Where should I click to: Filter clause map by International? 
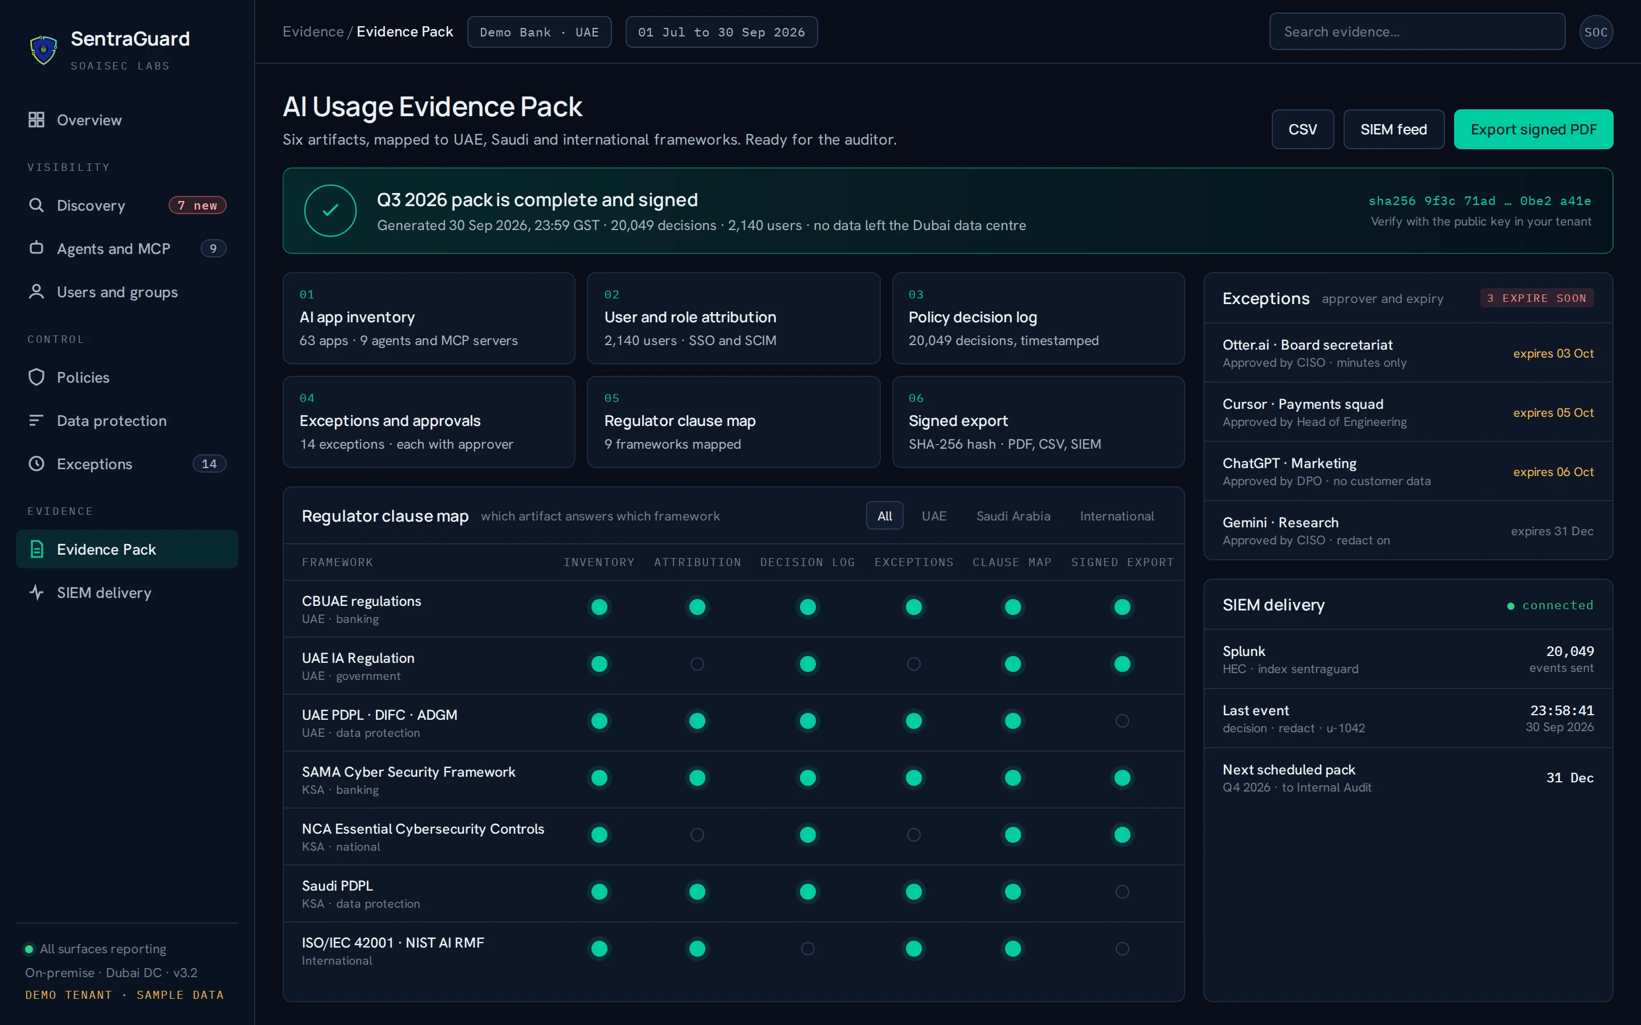1117,516
